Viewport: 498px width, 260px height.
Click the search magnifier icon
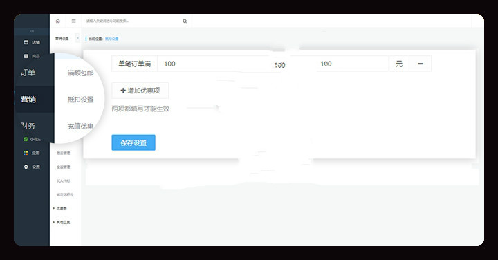(x=185, y=21)
